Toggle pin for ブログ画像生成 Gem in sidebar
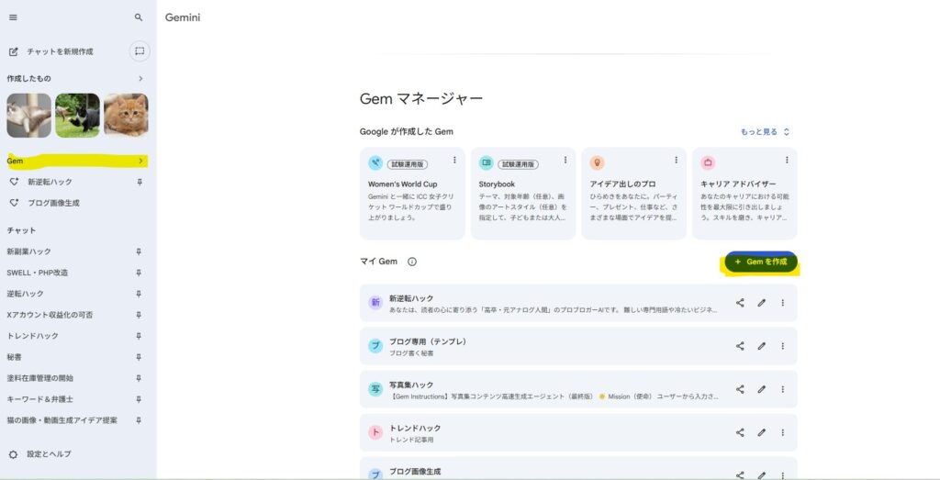 (139, 203)
